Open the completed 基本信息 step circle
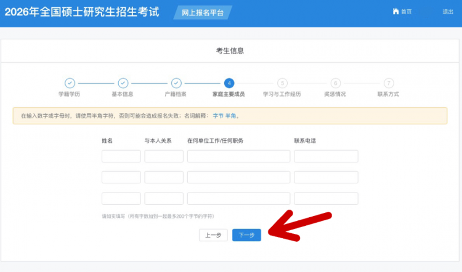 pos(123,83)
